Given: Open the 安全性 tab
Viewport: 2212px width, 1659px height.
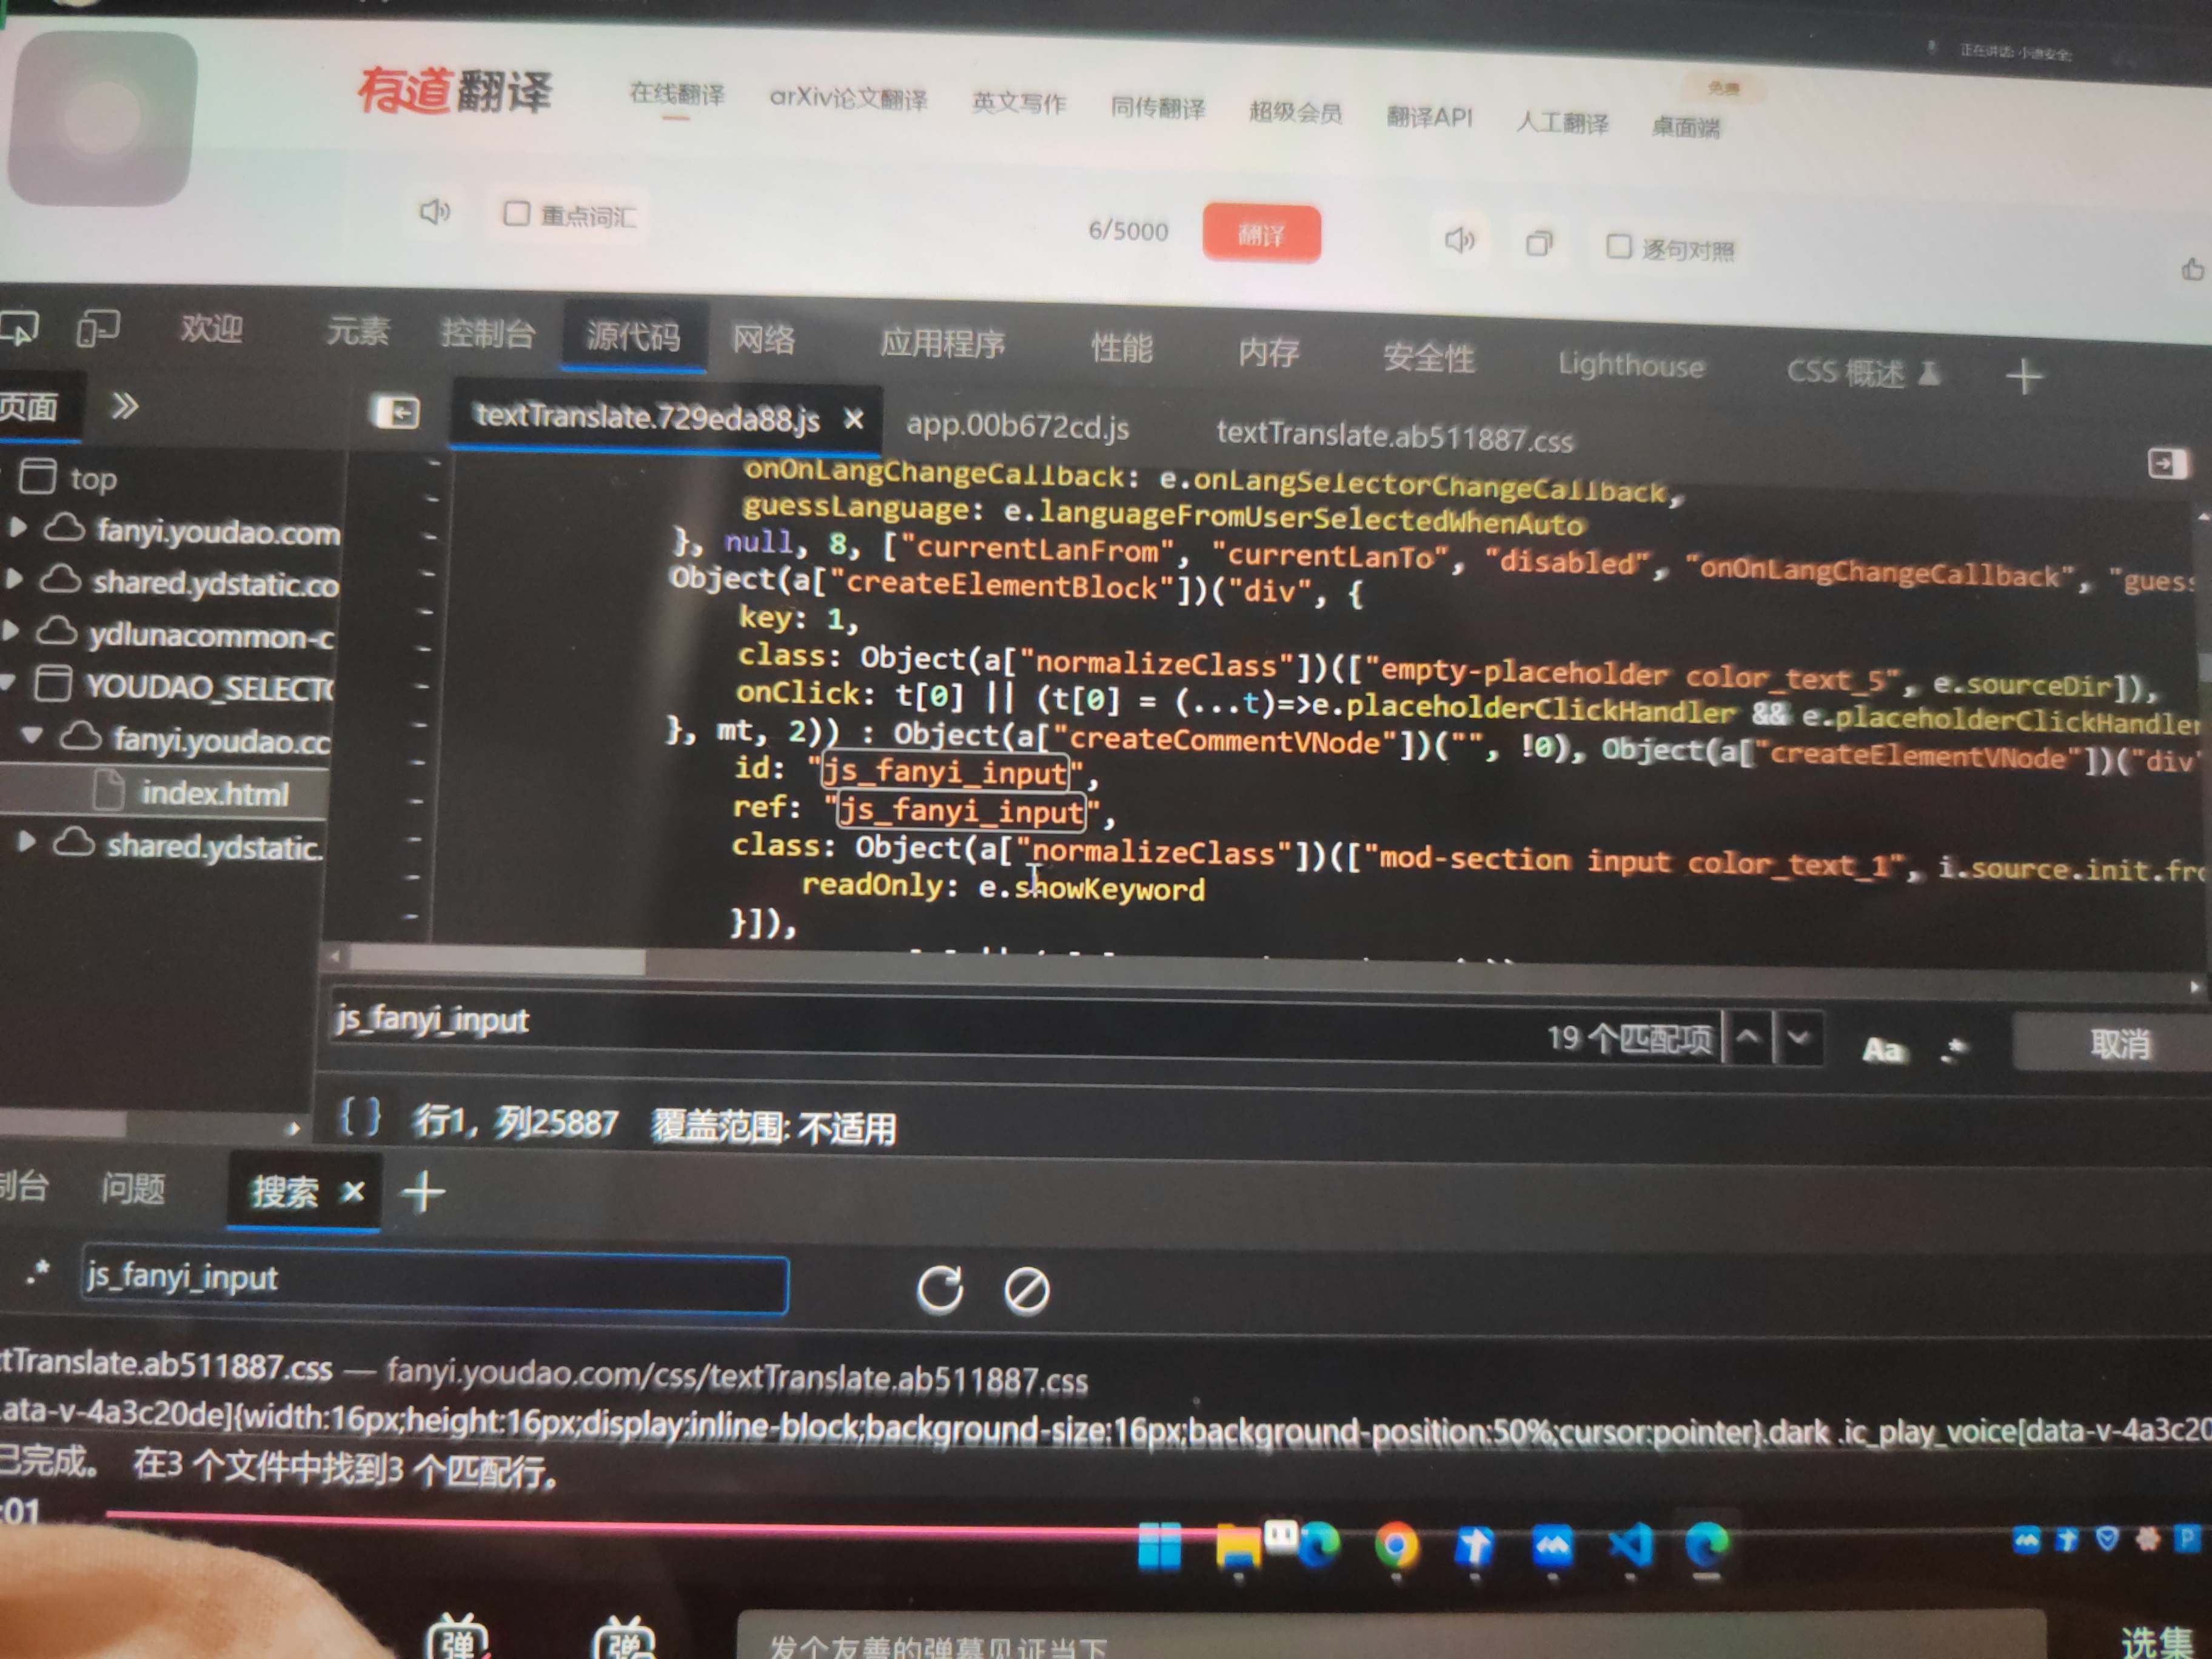Looking at the screenshot, I should coord(1429,357).
